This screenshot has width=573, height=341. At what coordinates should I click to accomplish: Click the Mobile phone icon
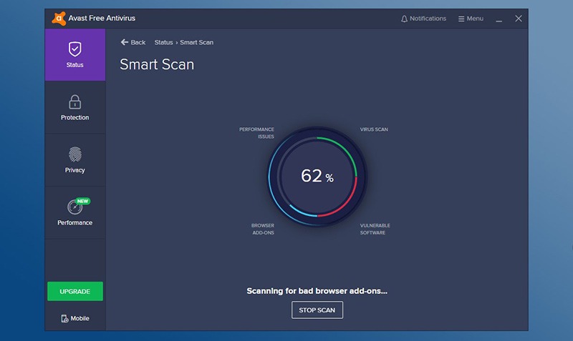tap(64, 318)
